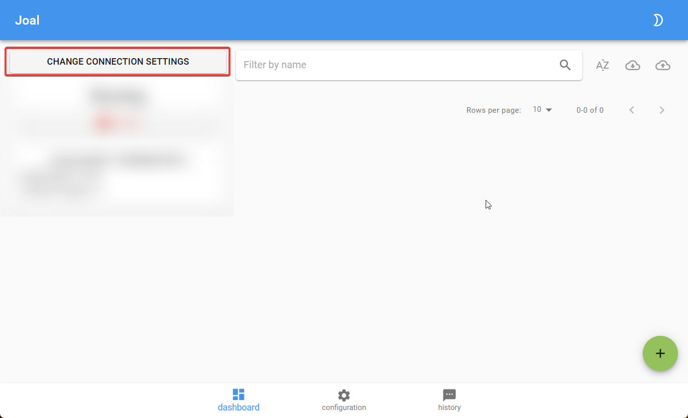Screen dimensions: 688x418
Task: Focus the Filter by name field
Action: tap(397, 65)
